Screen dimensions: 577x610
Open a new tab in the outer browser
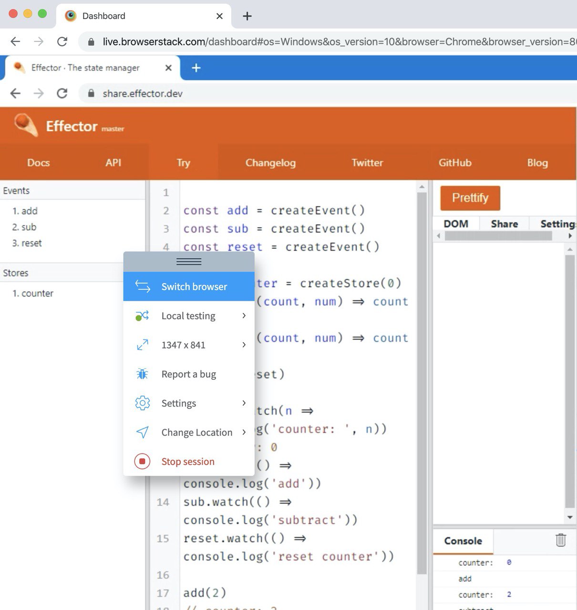(247, 16)
